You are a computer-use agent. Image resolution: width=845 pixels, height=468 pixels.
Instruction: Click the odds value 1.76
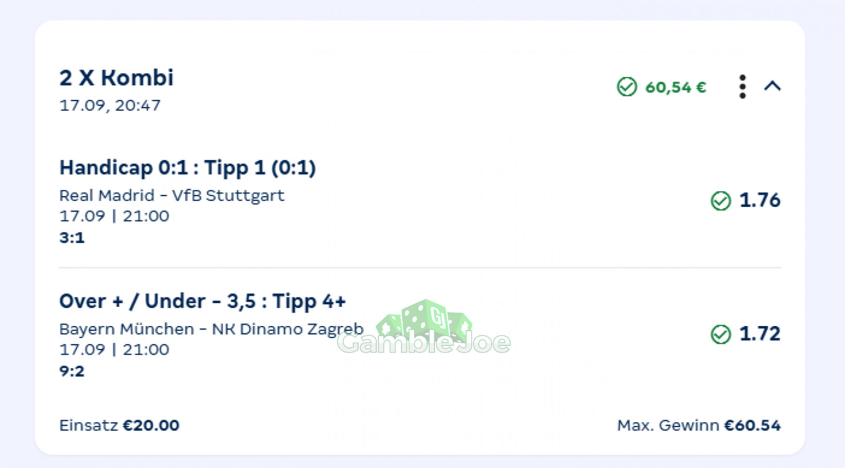[760, 200]
